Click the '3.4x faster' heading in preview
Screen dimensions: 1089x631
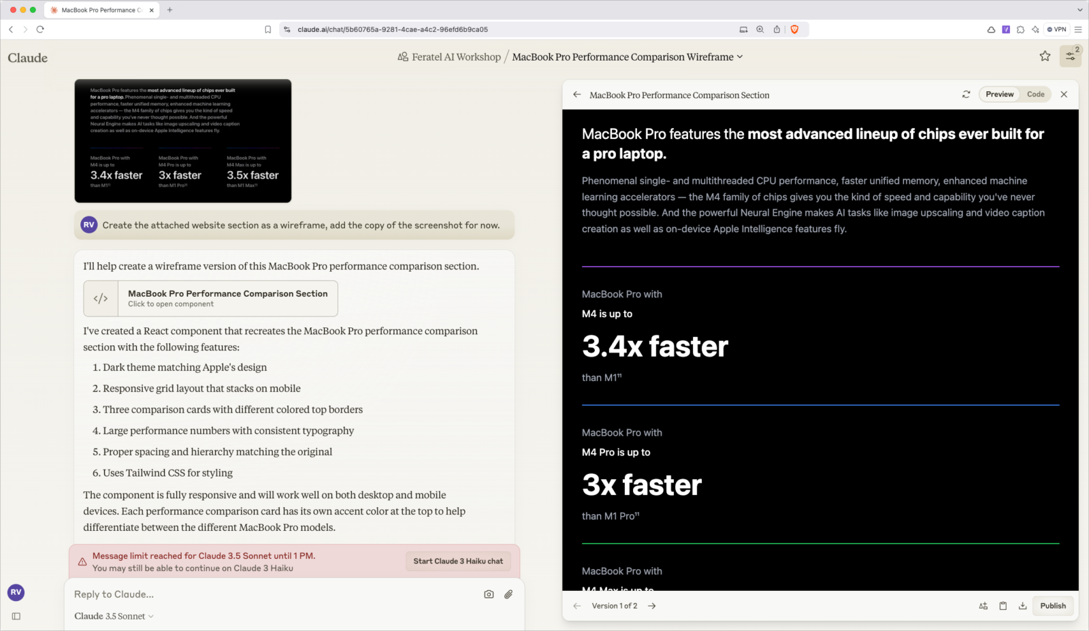tap(655, 346)
